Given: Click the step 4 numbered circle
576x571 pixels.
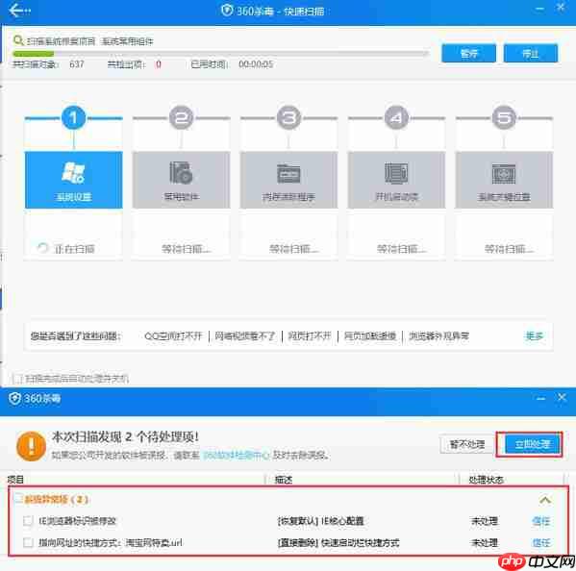Looking at the screenshot, I should coord(396,118).
